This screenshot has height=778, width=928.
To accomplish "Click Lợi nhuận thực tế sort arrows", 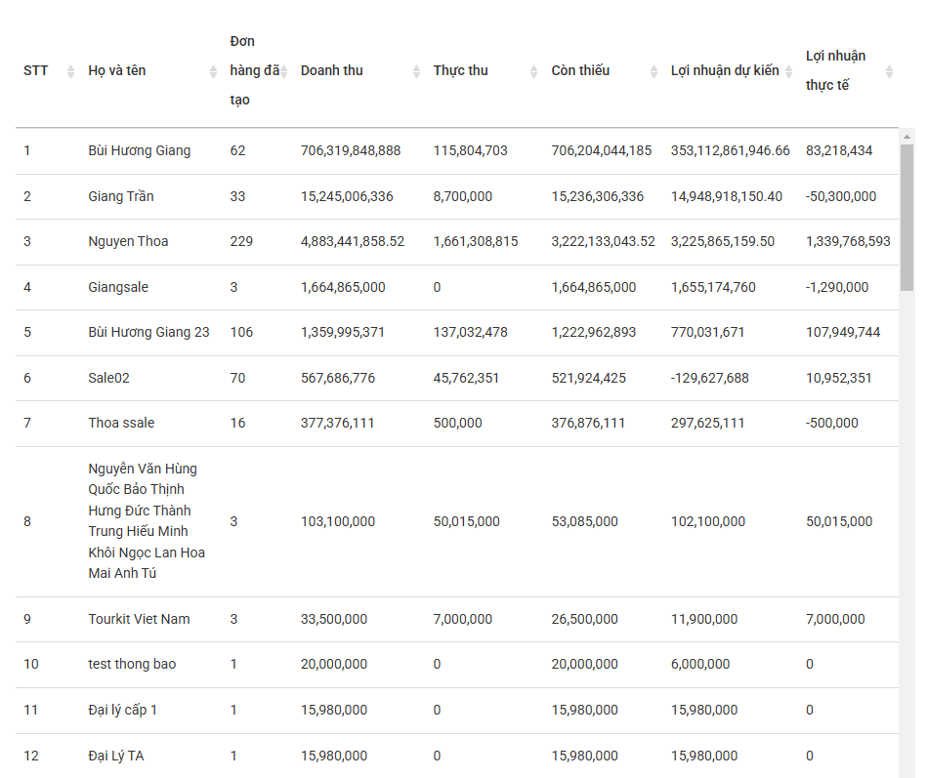I will pos(889,71).
